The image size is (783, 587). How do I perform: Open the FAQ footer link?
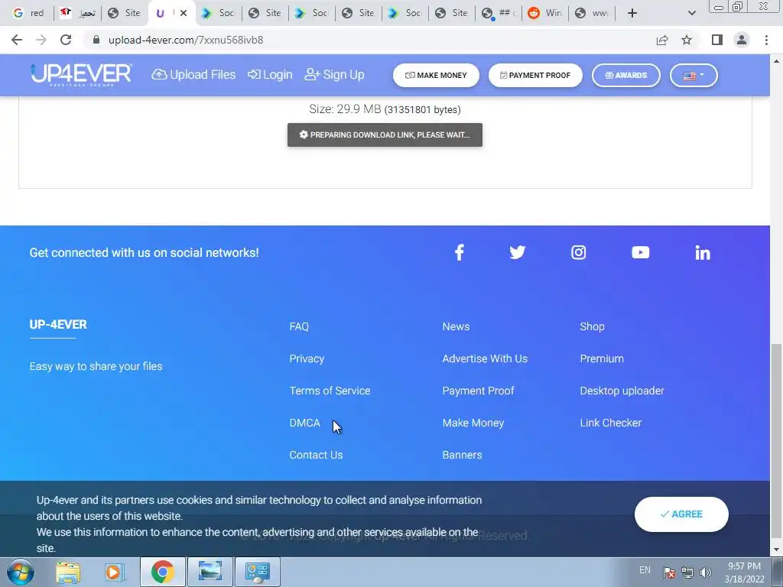tap(299, 326)
